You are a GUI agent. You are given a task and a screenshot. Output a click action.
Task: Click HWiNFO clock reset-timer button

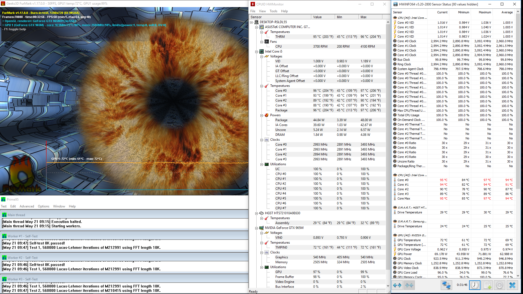point(475,285)
